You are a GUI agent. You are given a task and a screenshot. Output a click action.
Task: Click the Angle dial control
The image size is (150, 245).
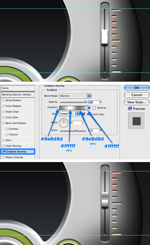pos(64,123)
